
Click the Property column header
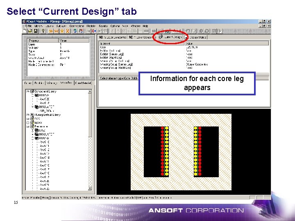point(43,41)
